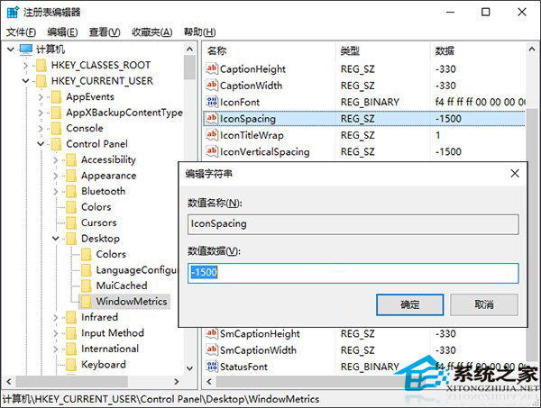Click the HKEY_CURRENT_USER folder icon
This screenshot has width=541, height=408.
pos(41,81)
